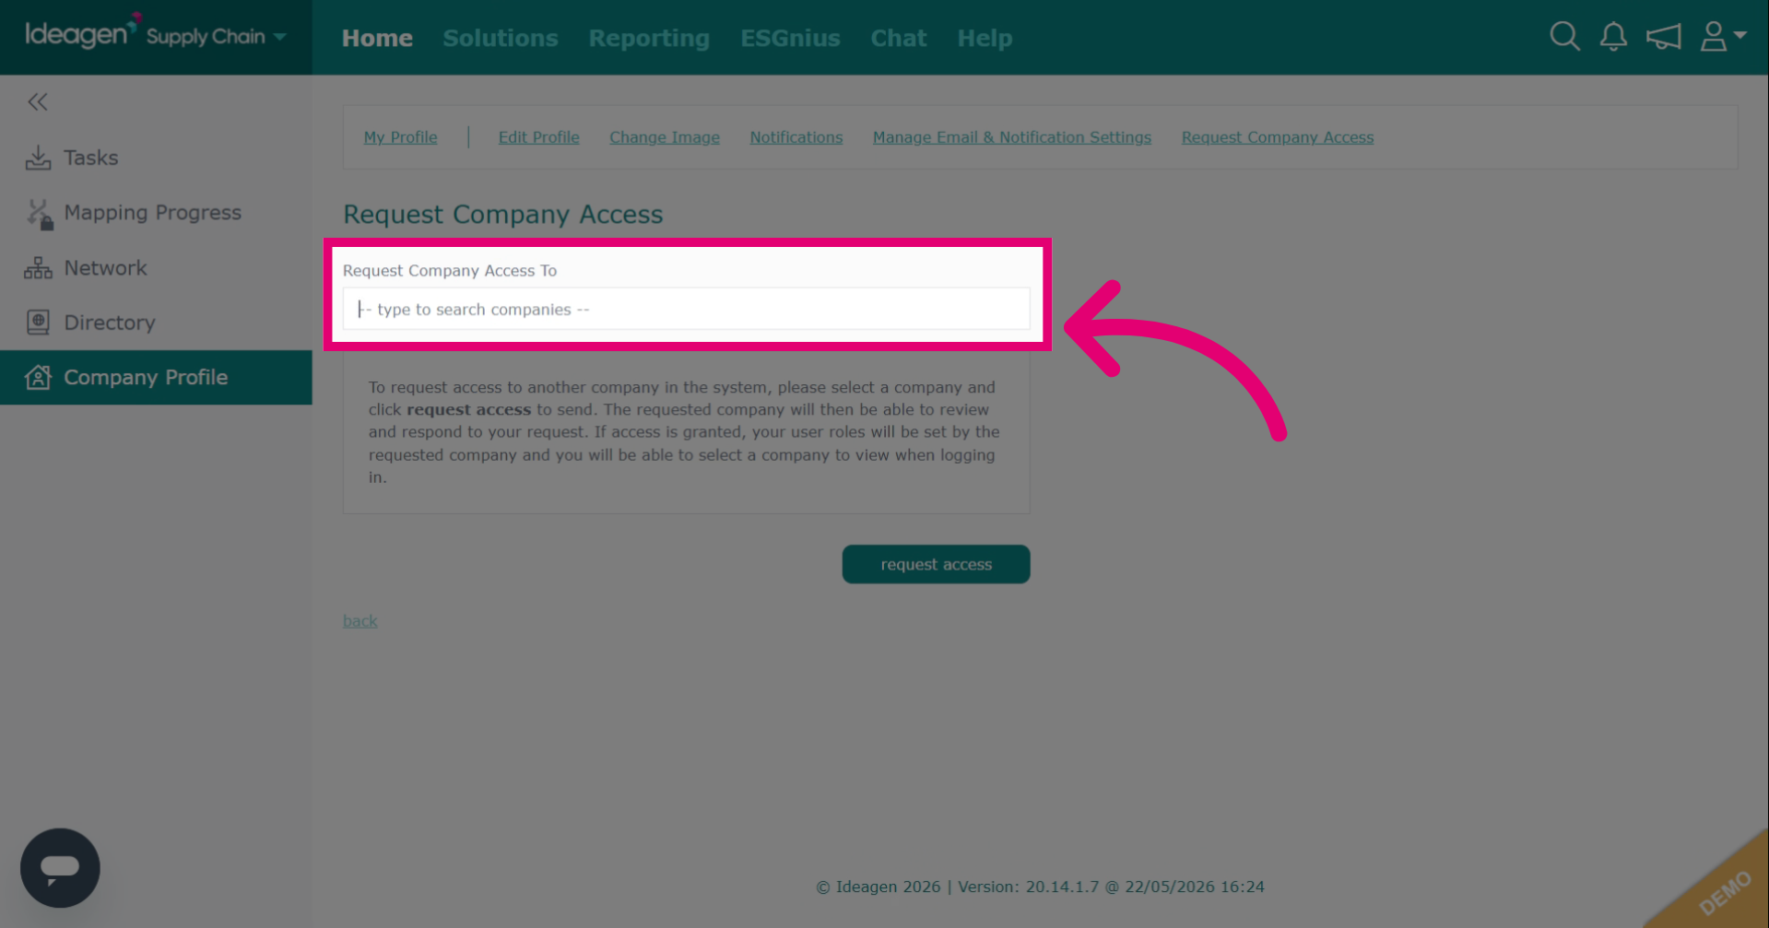Click the 'Request Company Access To' label
Viewport: 1769px width, 928px height.
[450, 271]
